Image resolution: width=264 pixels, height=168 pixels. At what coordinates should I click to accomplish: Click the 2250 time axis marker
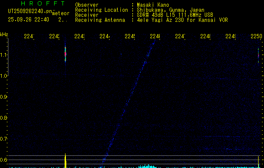256,37
